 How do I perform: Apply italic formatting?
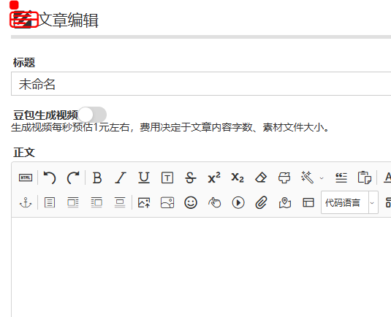[121, 177]
